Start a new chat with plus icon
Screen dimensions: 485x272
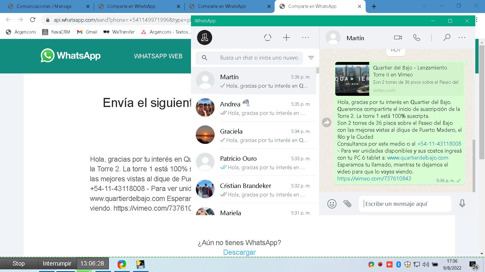click(286, 37)
